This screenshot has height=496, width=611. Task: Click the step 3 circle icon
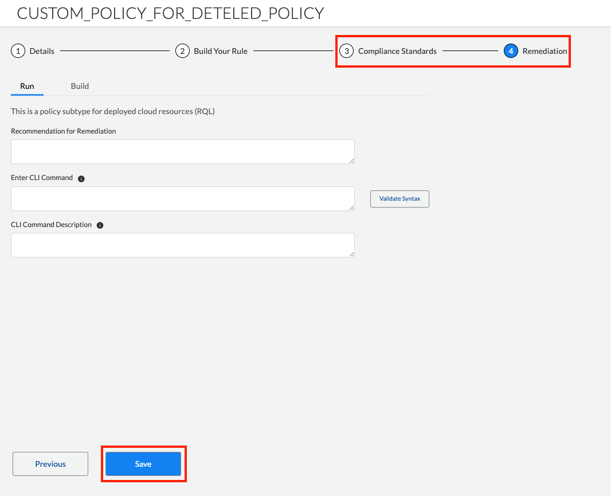[x=346, y=51]
